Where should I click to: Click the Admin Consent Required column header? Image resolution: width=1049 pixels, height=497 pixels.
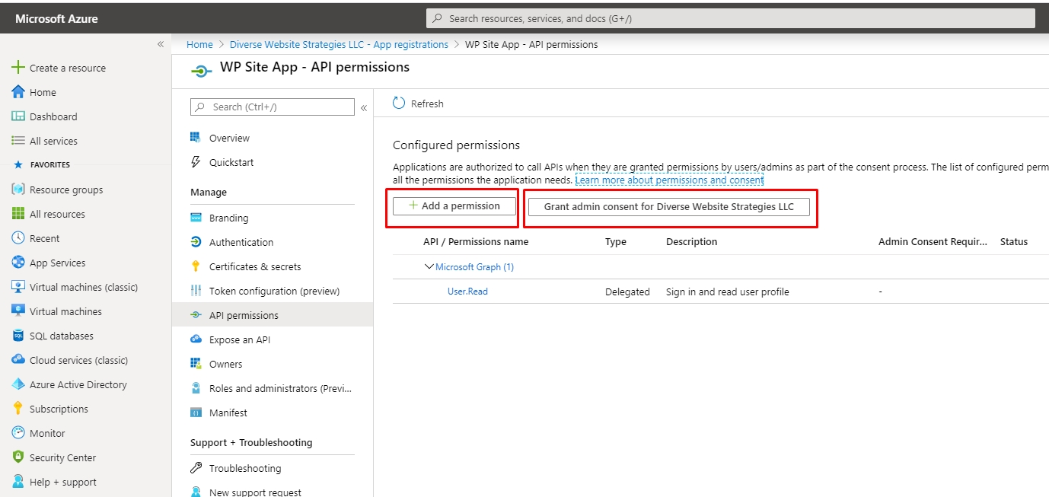pyautogui.click(x=933, y=242)
